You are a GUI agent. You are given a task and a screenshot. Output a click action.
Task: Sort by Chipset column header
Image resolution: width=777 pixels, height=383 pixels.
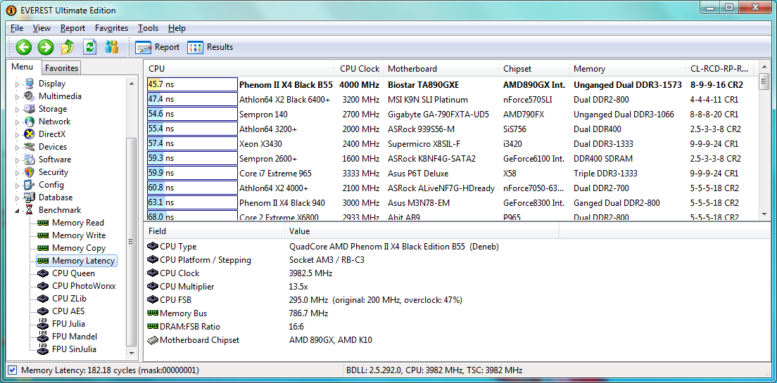[533, 69]
